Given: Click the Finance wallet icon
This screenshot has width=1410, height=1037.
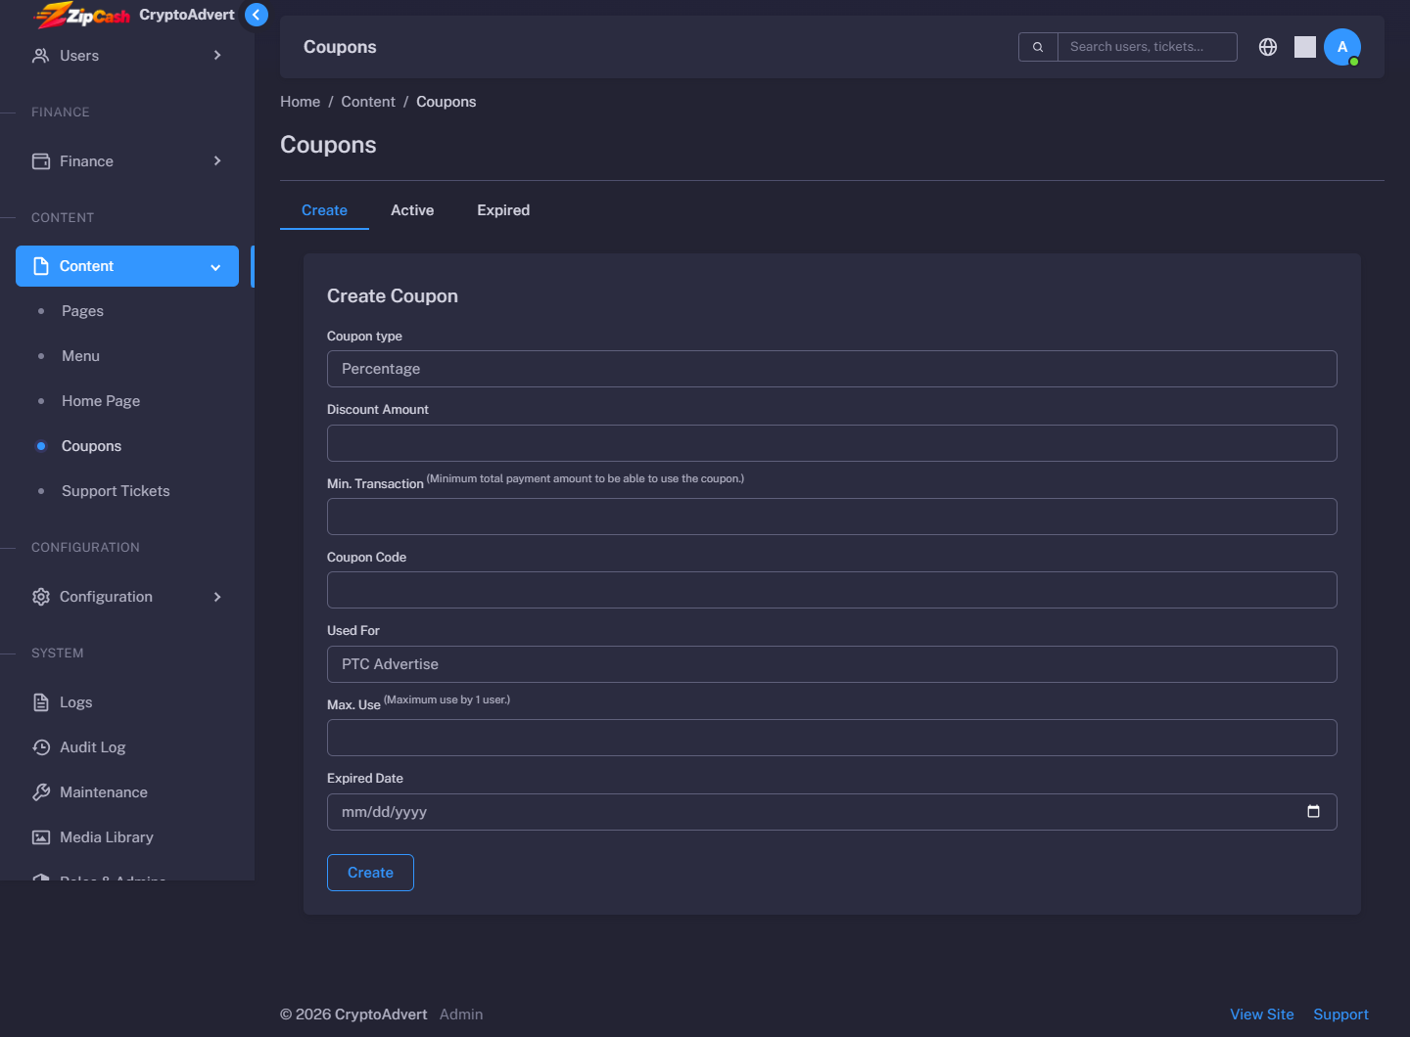Looking at the screenshot, I should tap(41, 161).
